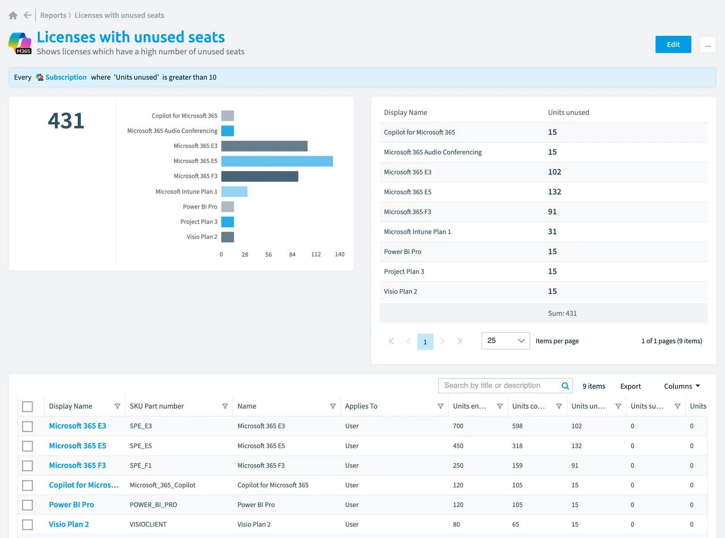Viewport: 725px width, 538px height.
Task: Open the Subscription link in filter
Action: tap(66, 77)
